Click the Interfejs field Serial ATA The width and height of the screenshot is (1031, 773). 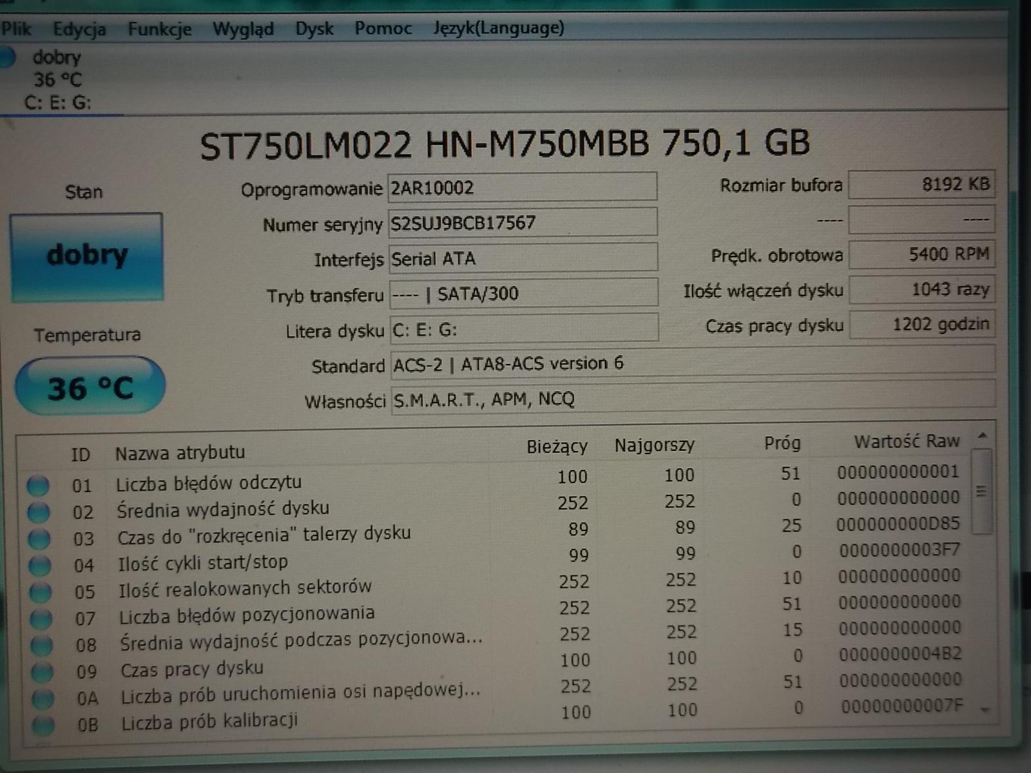523,258
